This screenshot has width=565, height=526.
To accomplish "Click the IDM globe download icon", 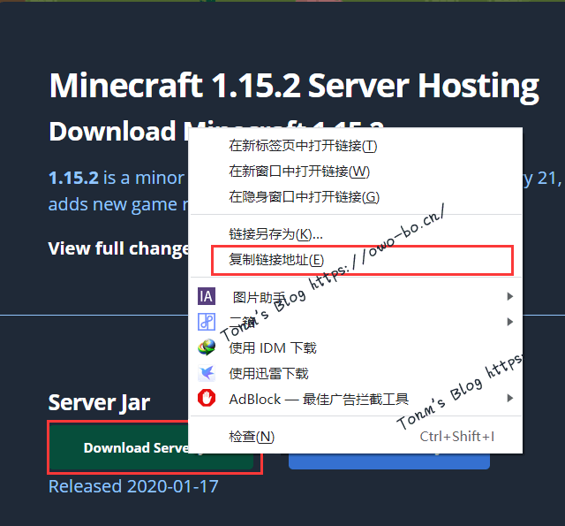I will pyautogui.click(x=207, y=347).
